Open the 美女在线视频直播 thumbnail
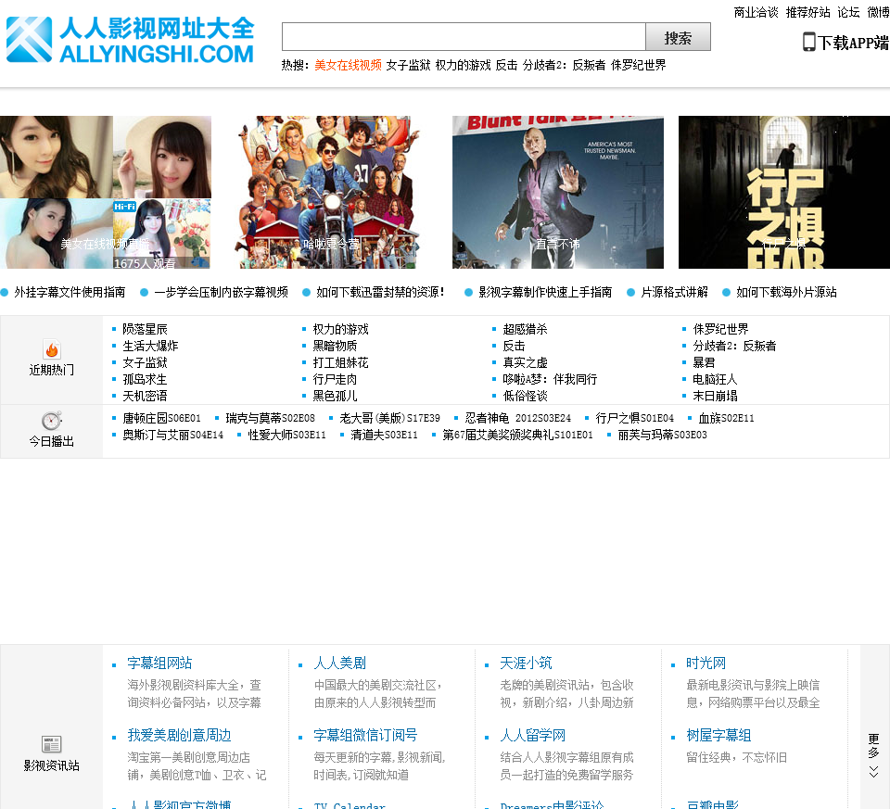The image size is (890, 809). pyautogui.click(x=106, y=193)
